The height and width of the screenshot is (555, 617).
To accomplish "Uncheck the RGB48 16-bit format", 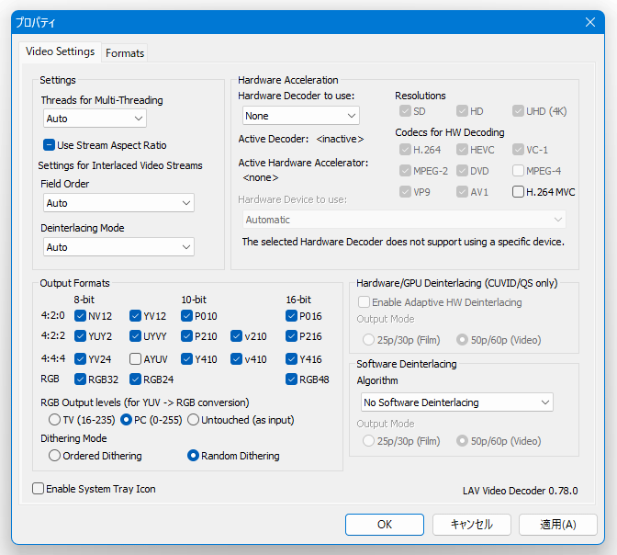I will (292, 379).
